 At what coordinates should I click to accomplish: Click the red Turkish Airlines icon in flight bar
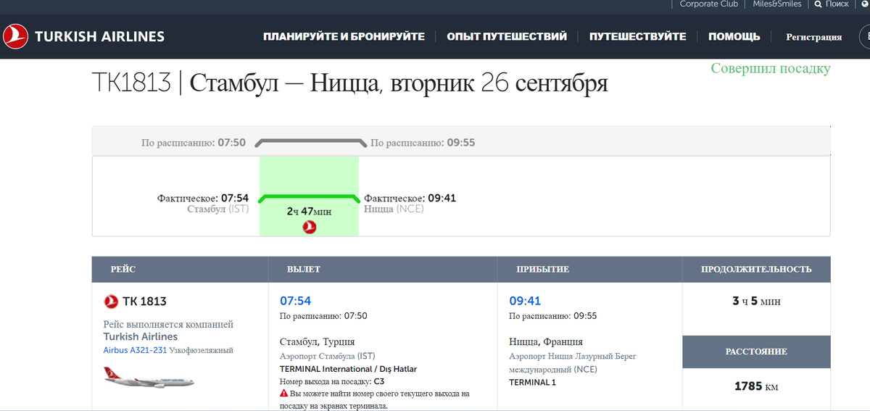point(310,228)
